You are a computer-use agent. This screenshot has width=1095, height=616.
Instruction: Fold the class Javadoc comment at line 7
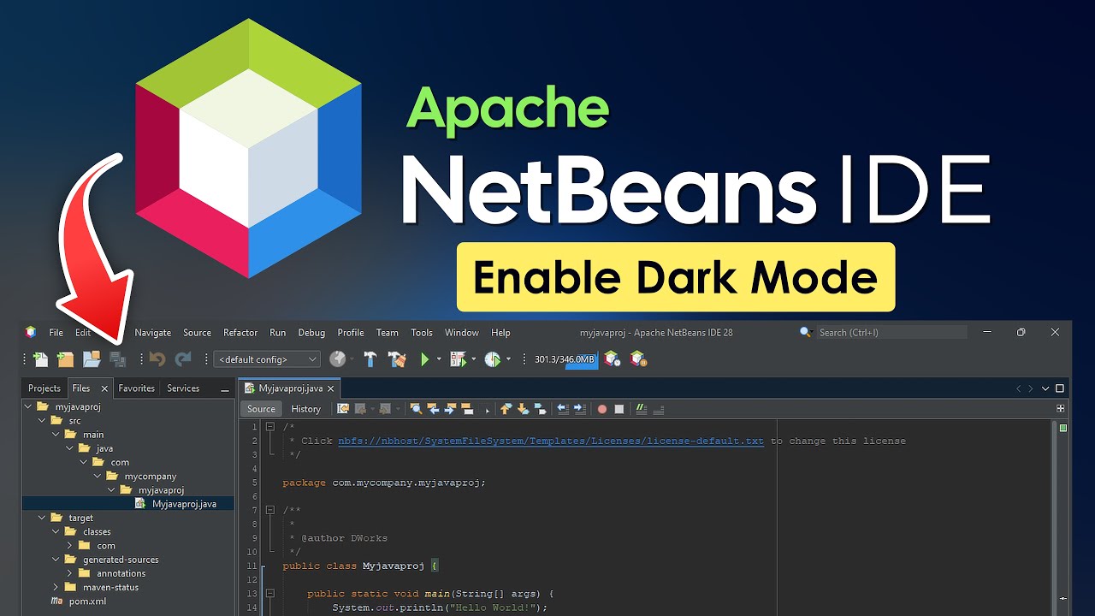pos(269,510)
